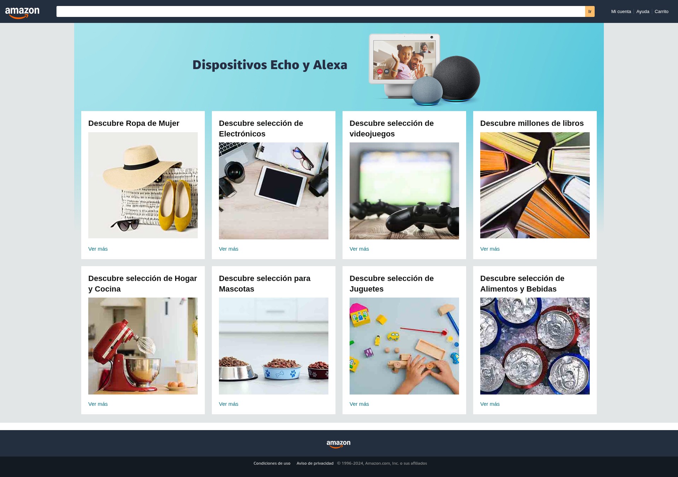Click the Amazon logo in the footer
This screenshot has width=678, height=477.
point(338,444)
